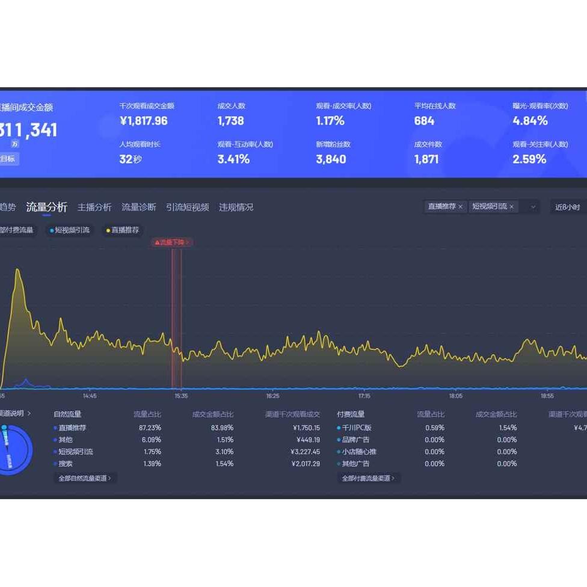Image resolution: width=587 pixels, height=587 pixels.
Task: Click the 目标 button below the transaction amount
Action: 8,159
